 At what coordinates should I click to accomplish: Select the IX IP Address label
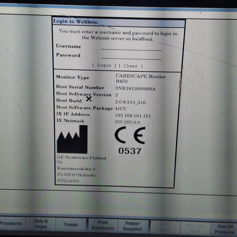click(x=73, y=114)
